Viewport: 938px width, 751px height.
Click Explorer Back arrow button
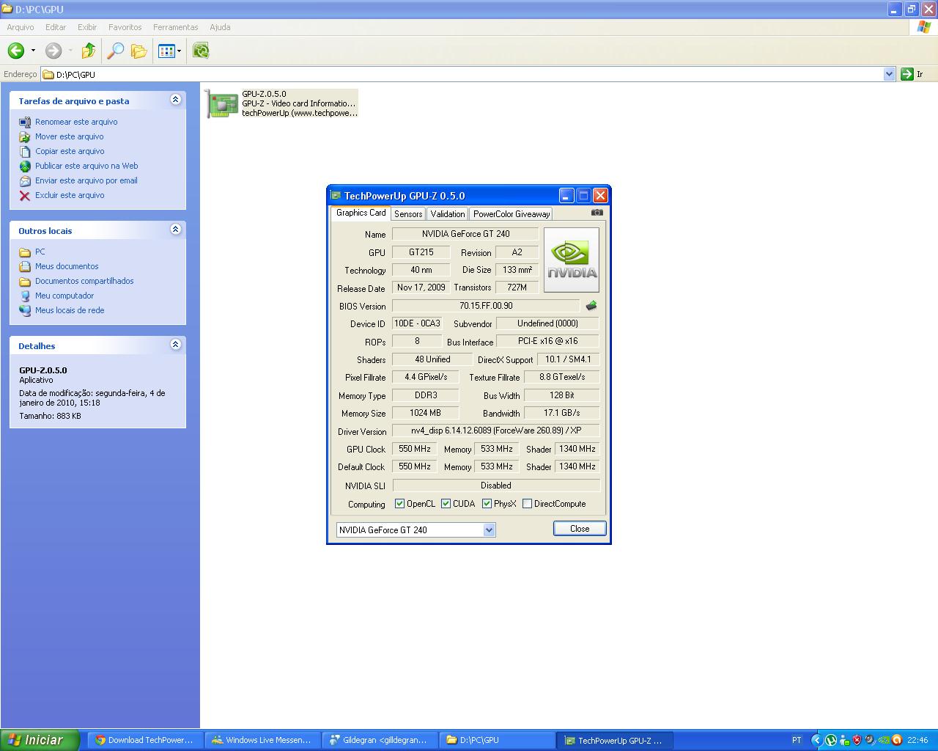point(16,51)
